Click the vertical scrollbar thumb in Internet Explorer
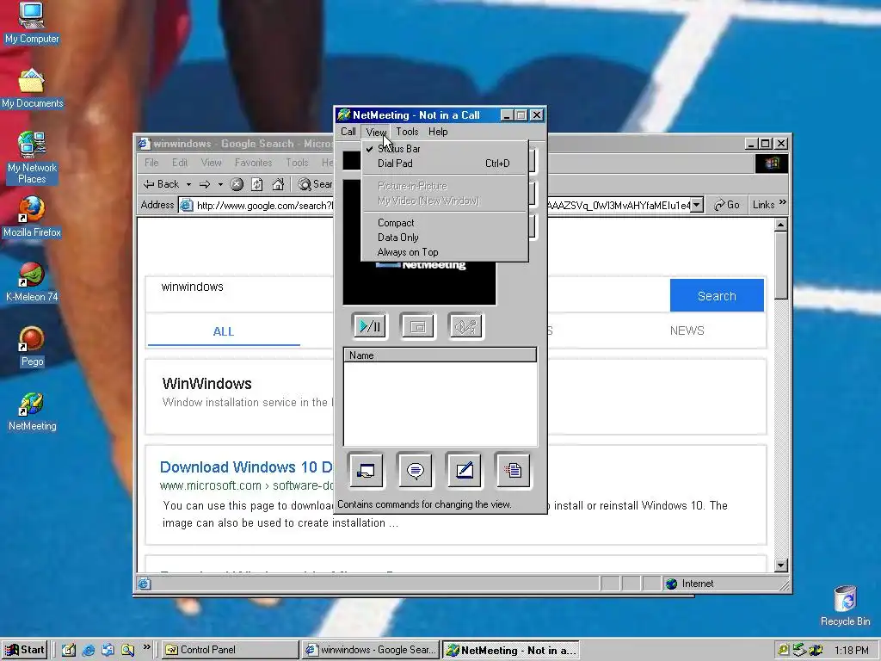881x661 pixels. (x=781, y=265)
